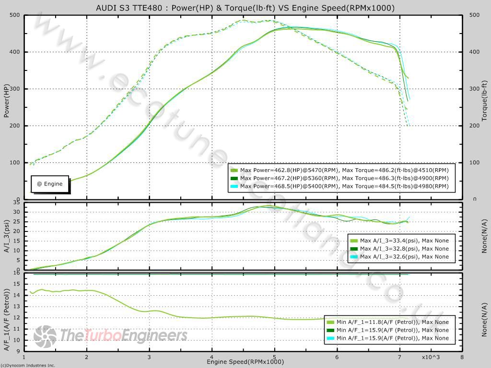Click the 'None(N/A)' label beside the boost chart
The image size is (491, 368).
[x=484, y=236]
